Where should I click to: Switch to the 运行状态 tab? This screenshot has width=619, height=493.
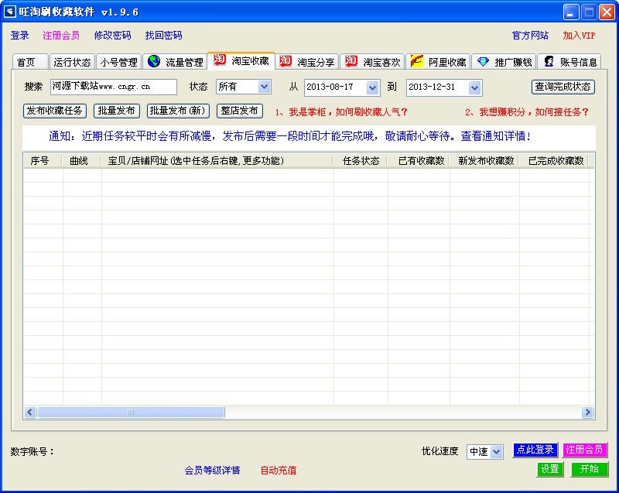pos(72,62)
